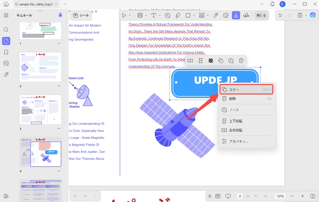Select the text comment tool

[x=154, y=15]
